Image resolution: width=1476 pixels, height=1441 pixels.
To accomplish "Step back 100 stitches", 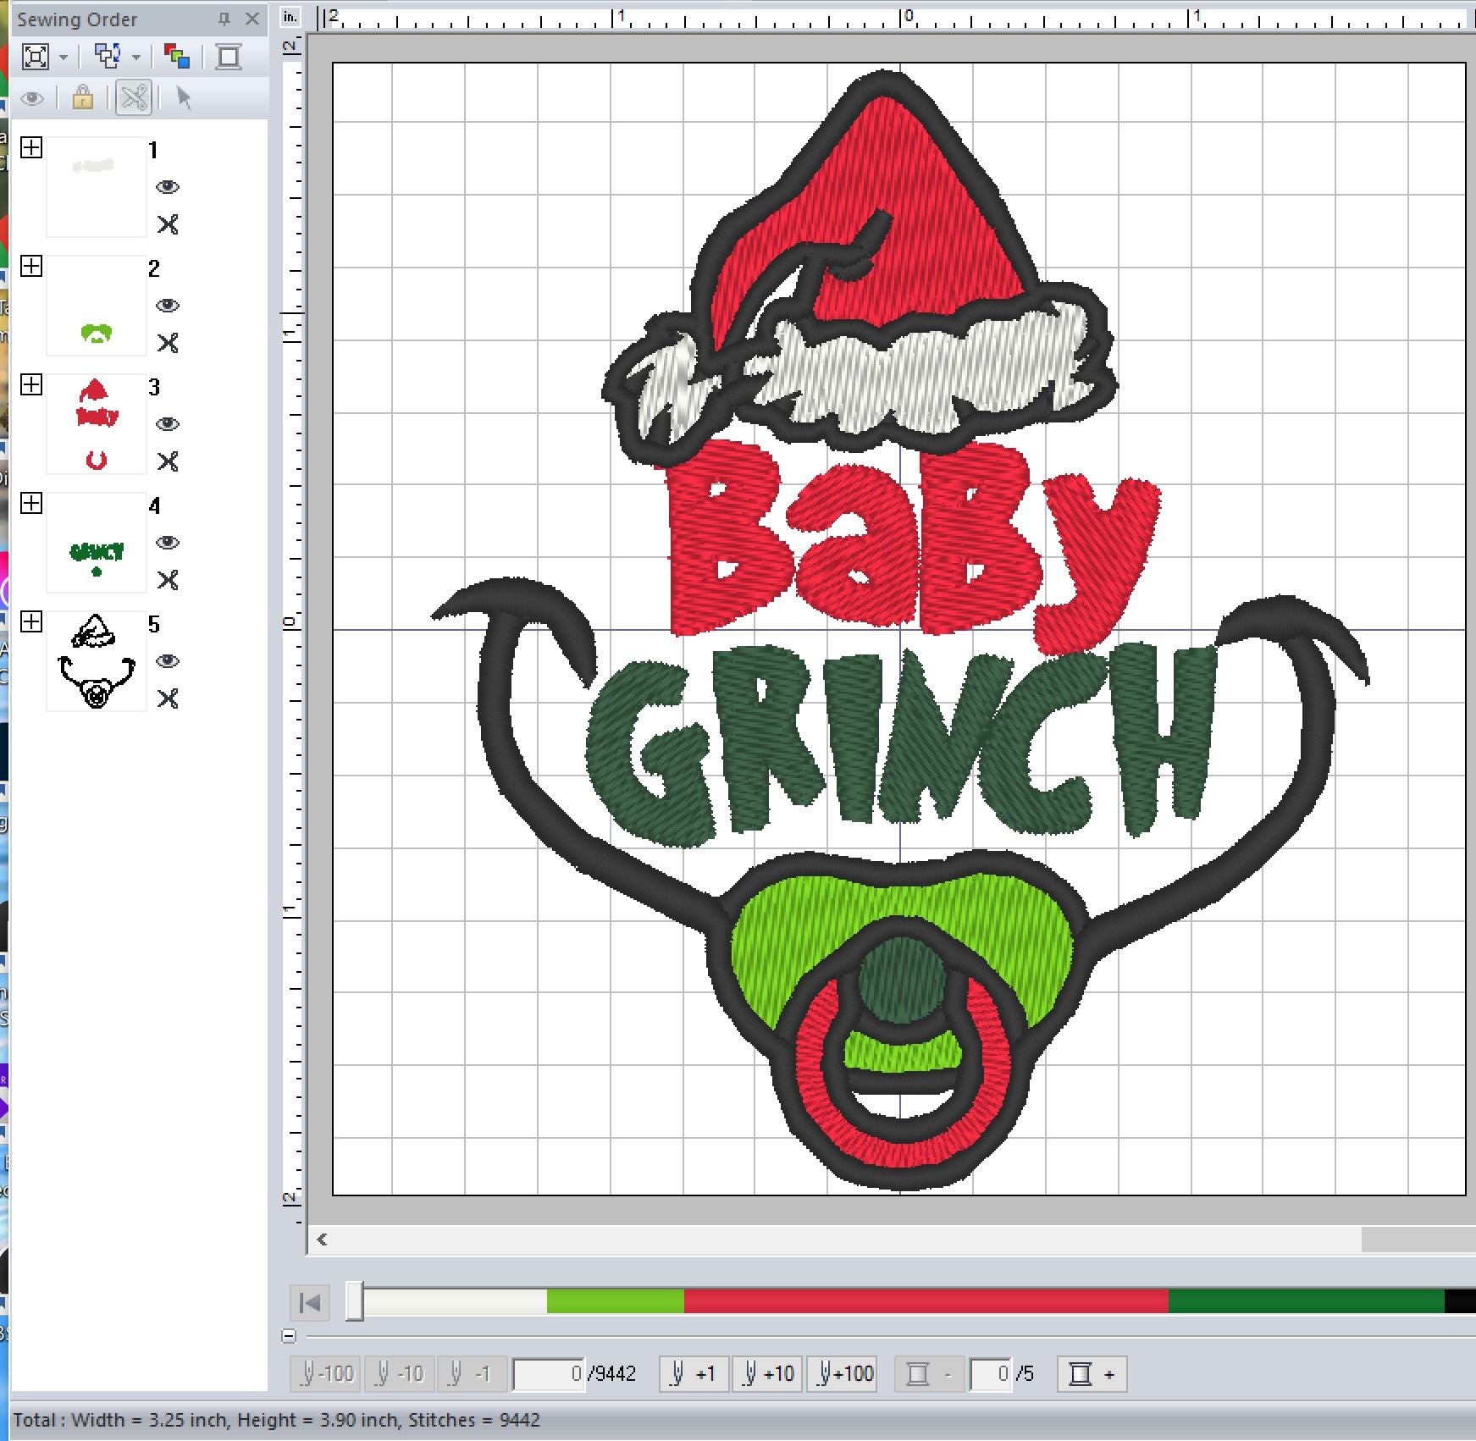I will (x=326, y=1373).
